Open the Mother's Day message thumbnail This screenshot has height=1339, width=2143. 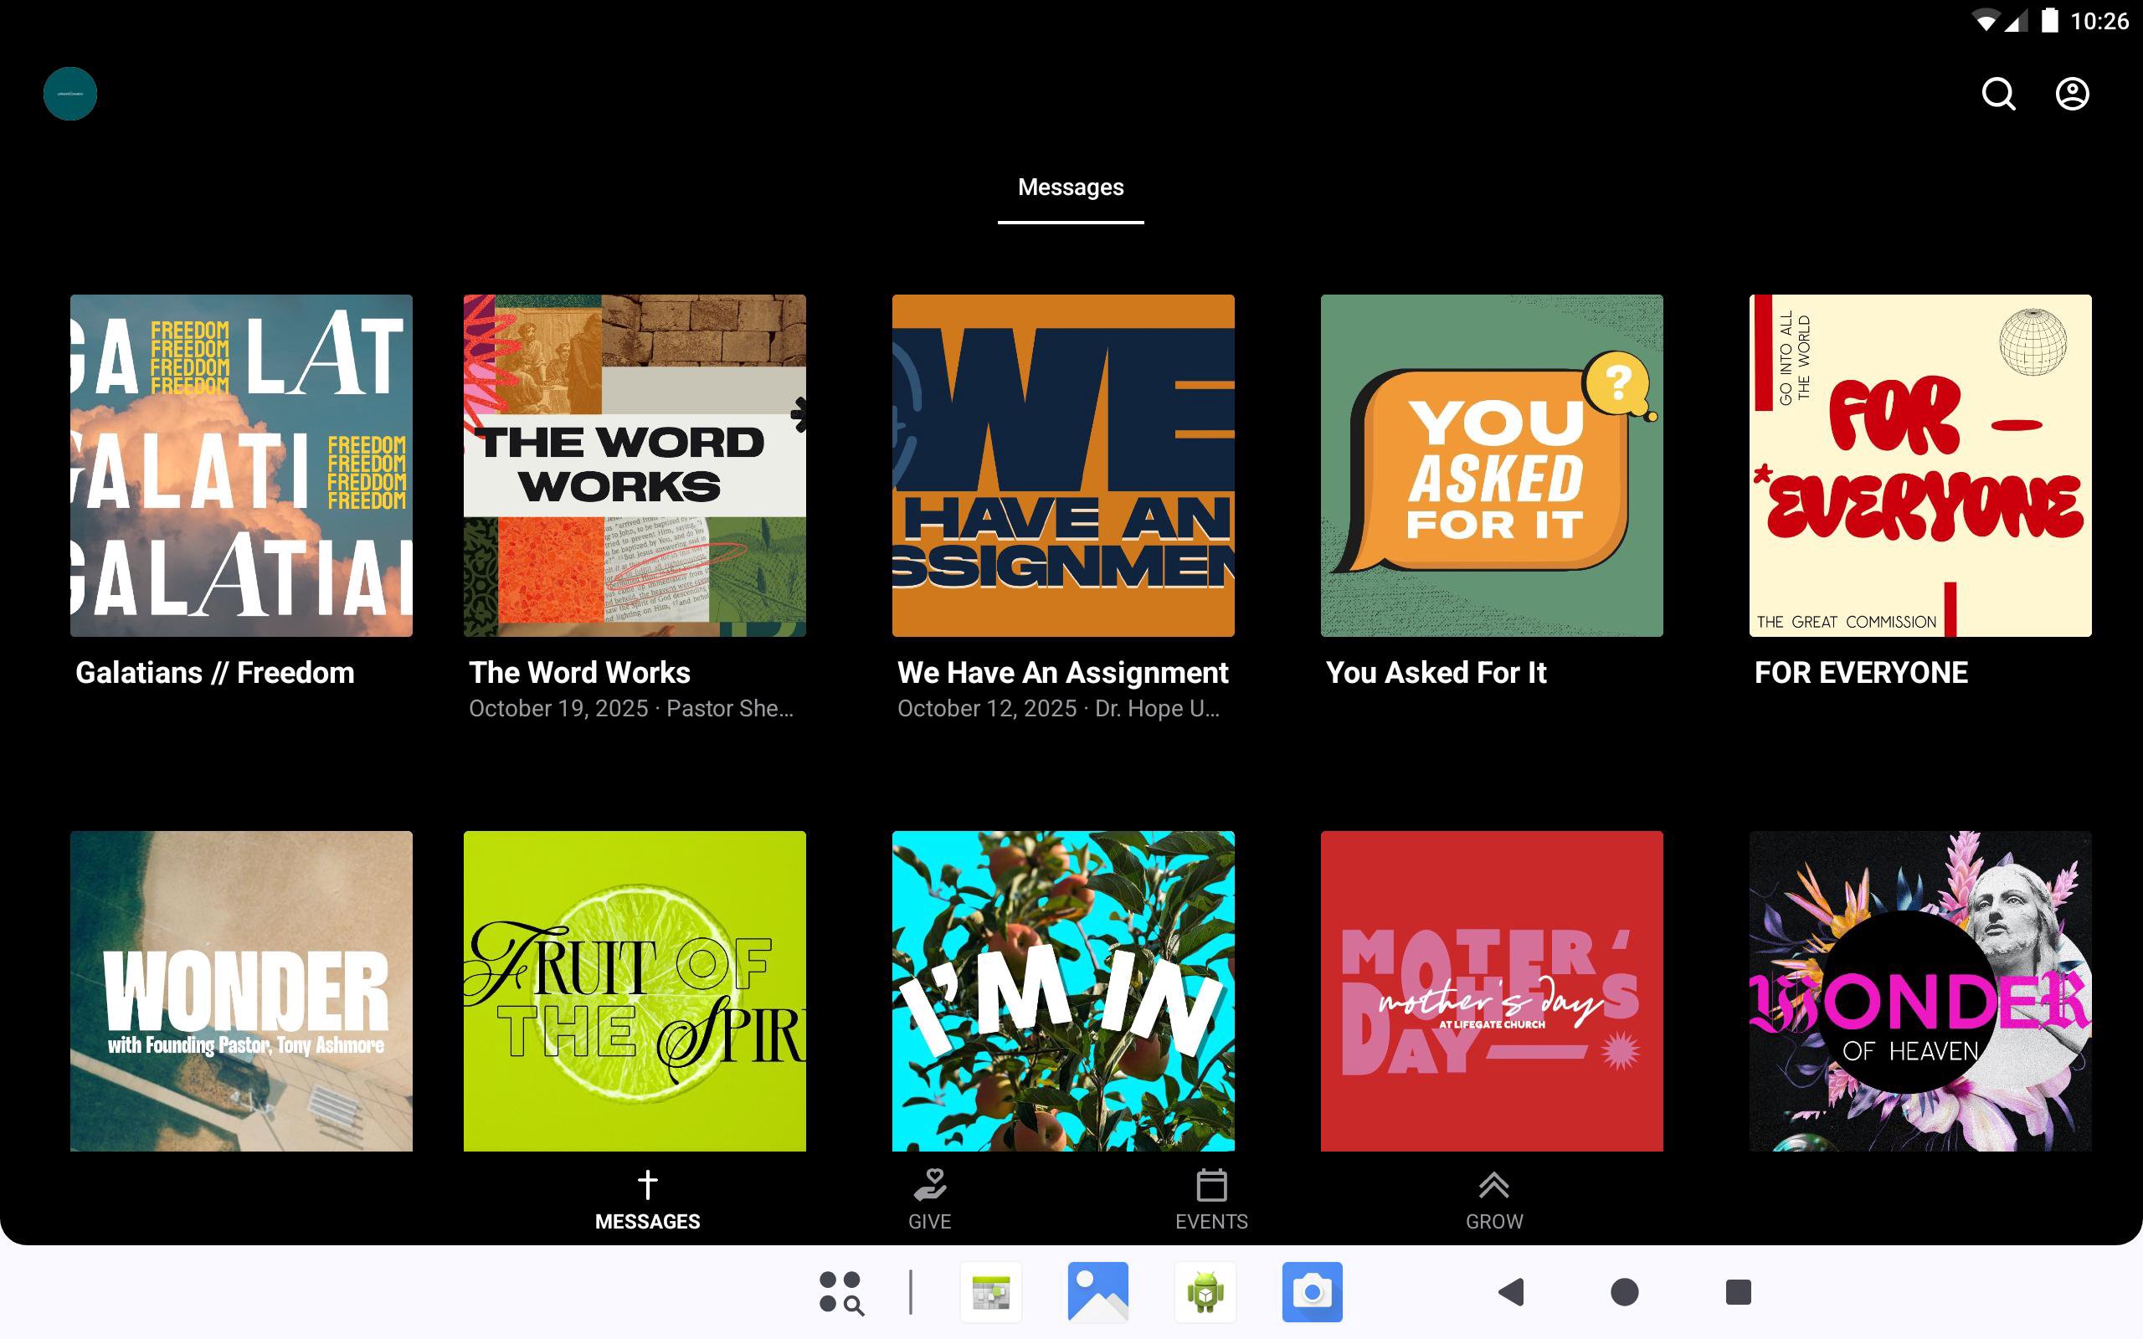[x=1491, y=990]
